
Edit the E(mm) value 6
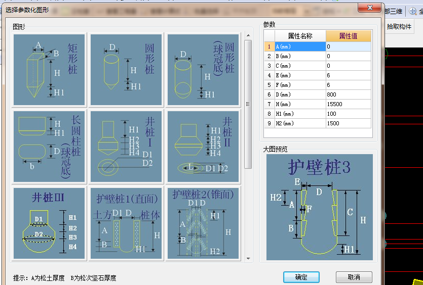pyautogui.click(x=348, y=75)
